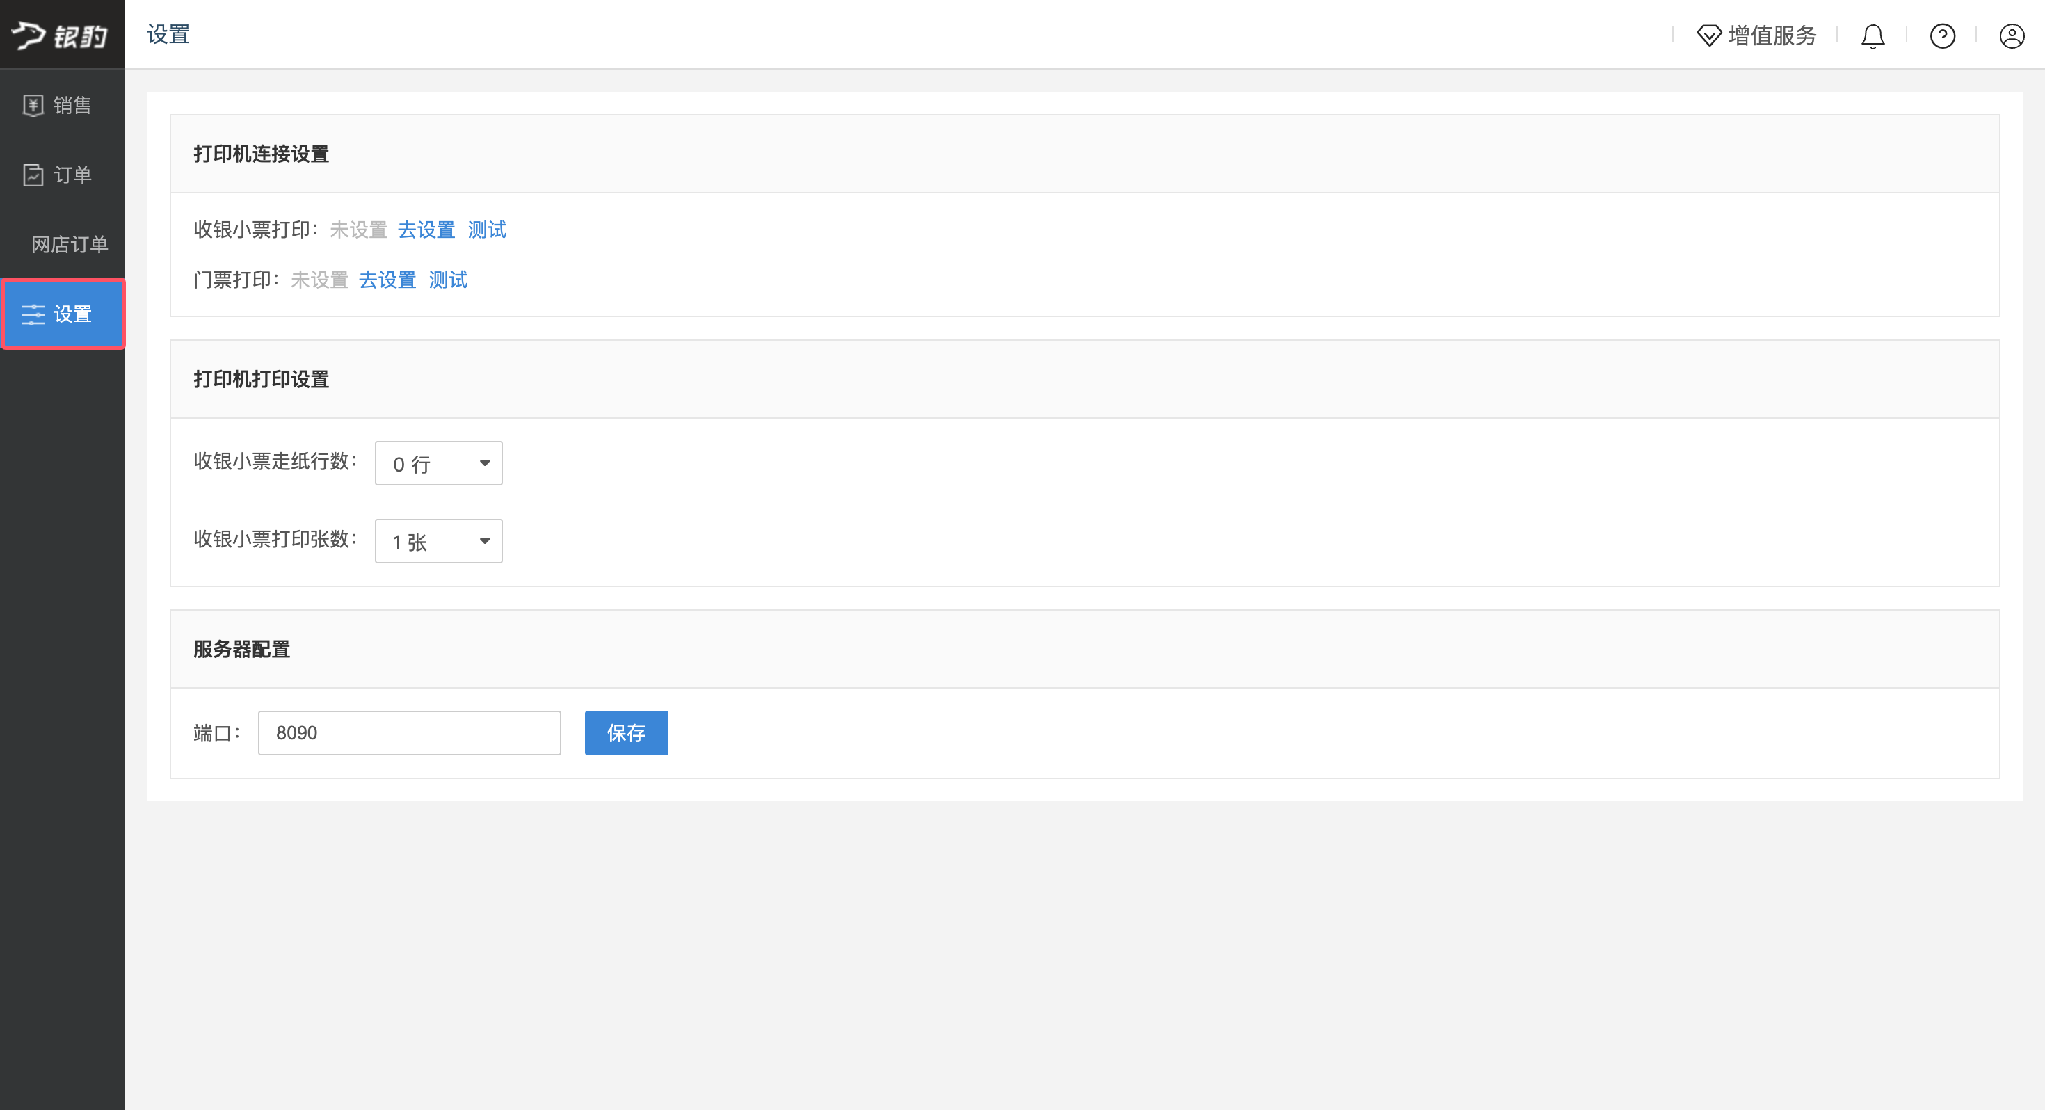2045x1110 pixels.
Task: Focus the 端口 input field with 8090
Action: tap(410, 733)
